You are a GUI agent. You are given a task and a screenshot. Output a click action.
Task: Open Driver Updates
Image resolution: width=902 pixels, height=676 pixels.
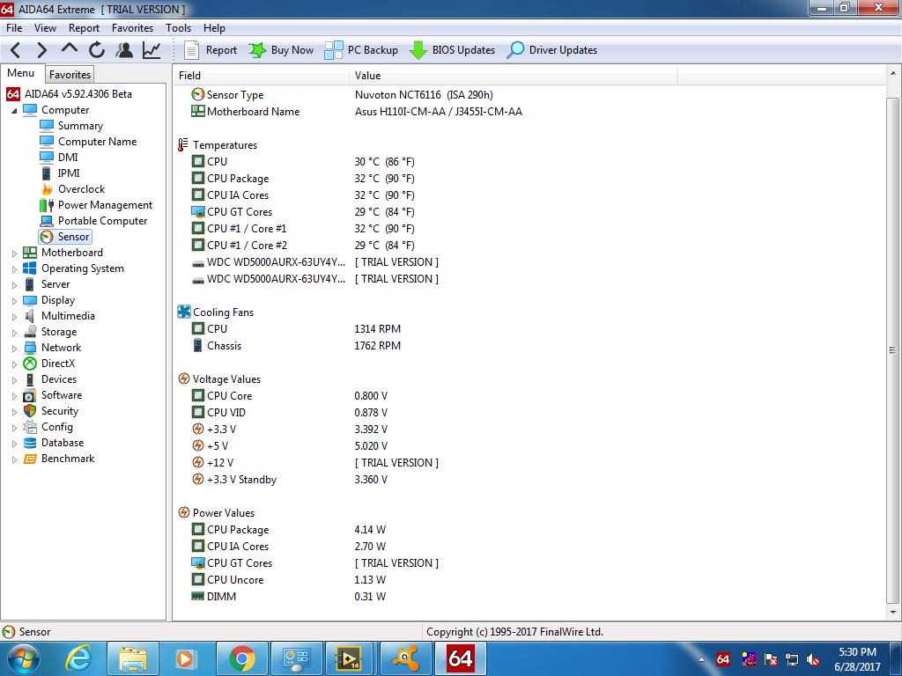552,50
